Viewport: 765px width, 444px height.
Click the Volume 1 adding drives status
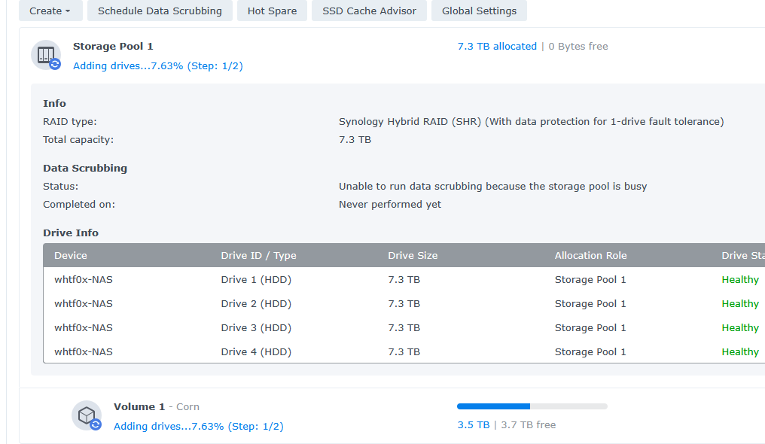[x=198, y=427]
